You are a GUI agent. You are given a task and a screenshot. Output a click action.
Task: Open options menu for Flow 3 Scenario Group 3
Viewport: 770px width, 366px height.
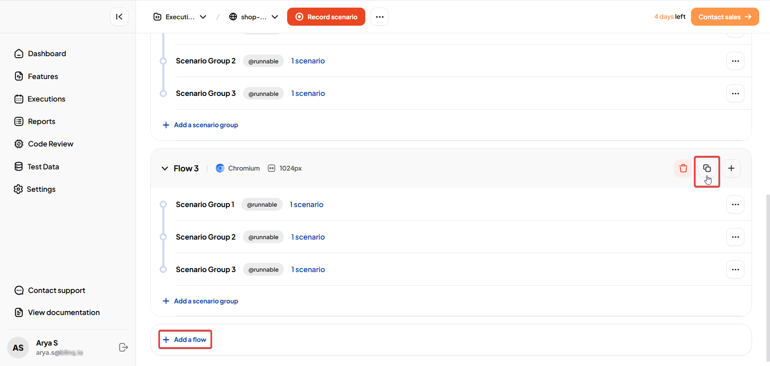(735, 270)
